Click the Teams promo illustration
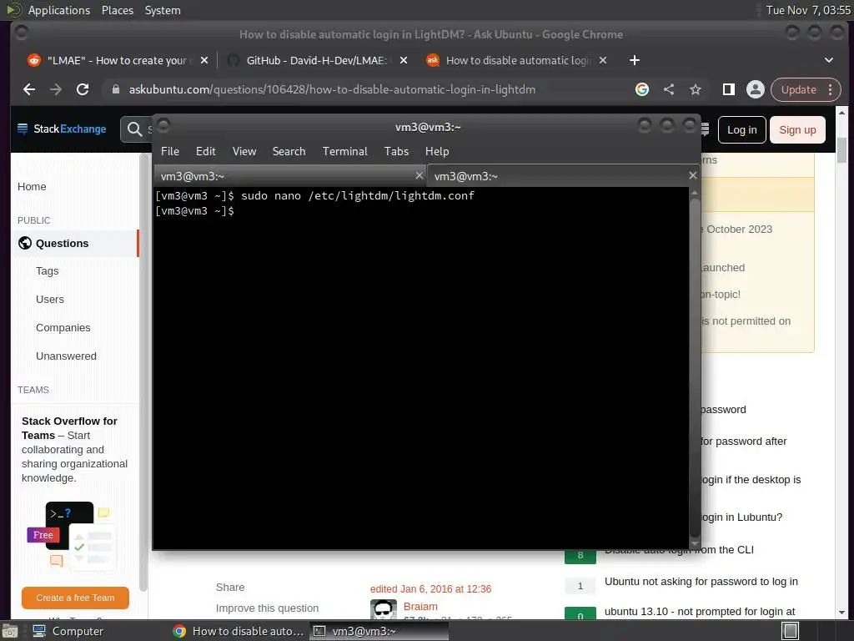 tap(72, 536)
